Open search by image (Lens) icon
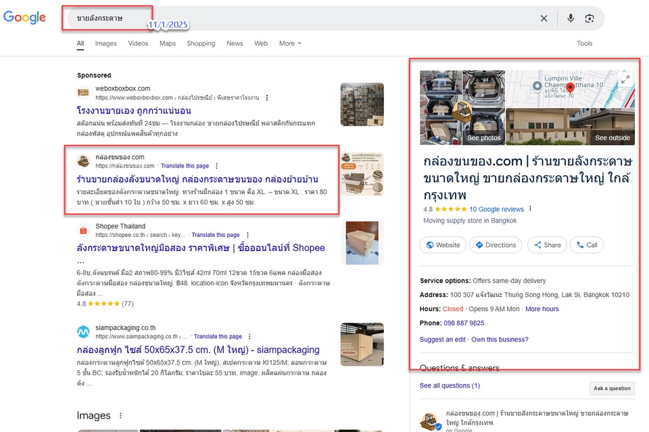The image size is (649, 432). tap(590, 18)
